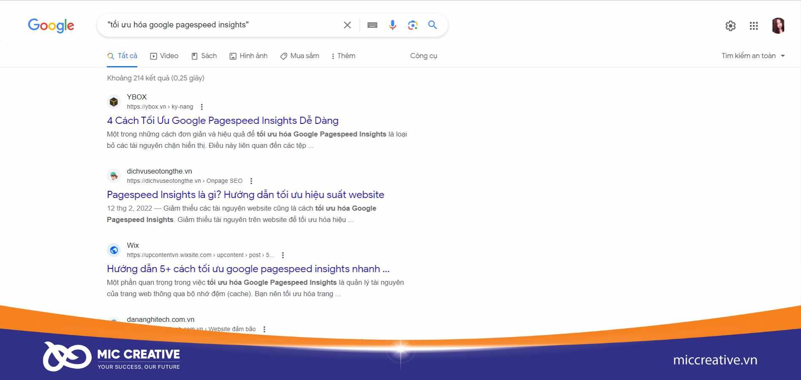Click the Wix globe favicon

(x=114, y=250)
